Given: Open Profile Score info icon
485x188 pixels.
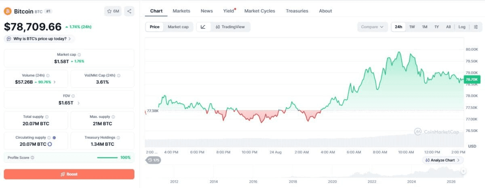Looking at the screenshot, I should click(32, 157).
